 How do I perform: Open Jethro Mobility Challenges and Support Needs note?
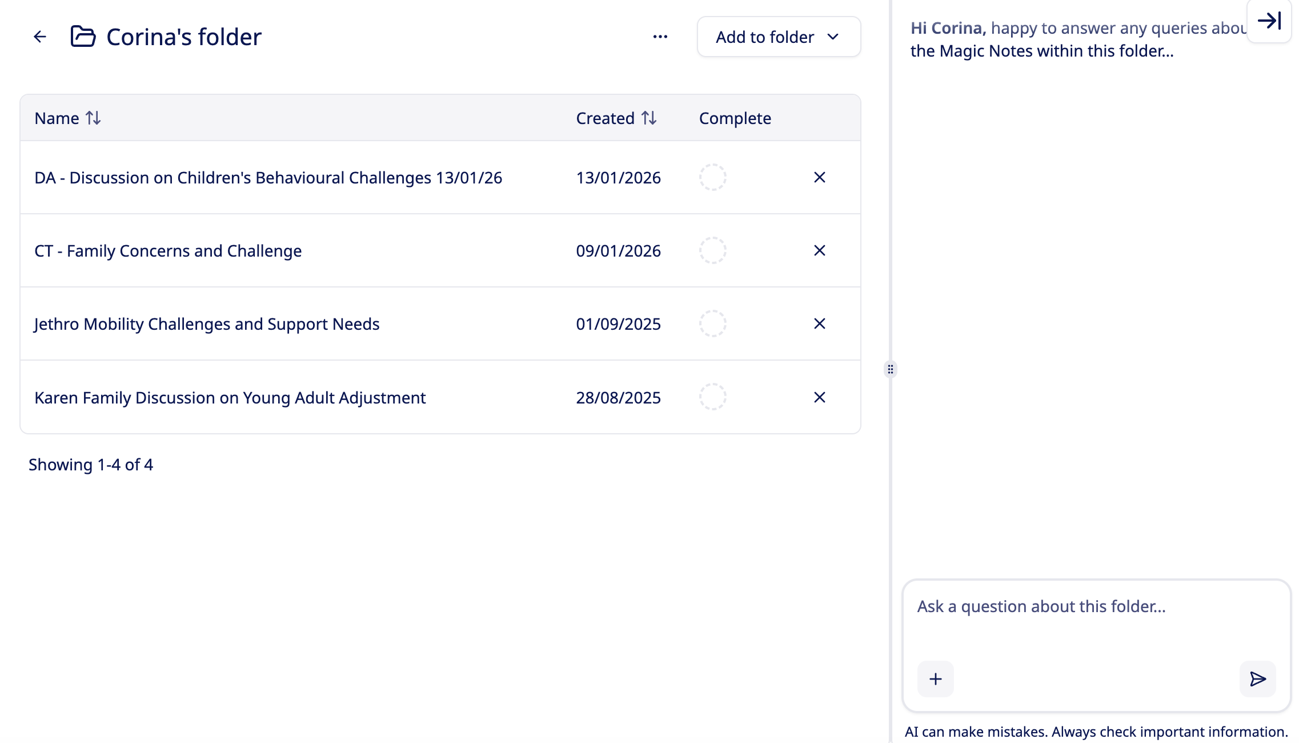click(207, 324)
